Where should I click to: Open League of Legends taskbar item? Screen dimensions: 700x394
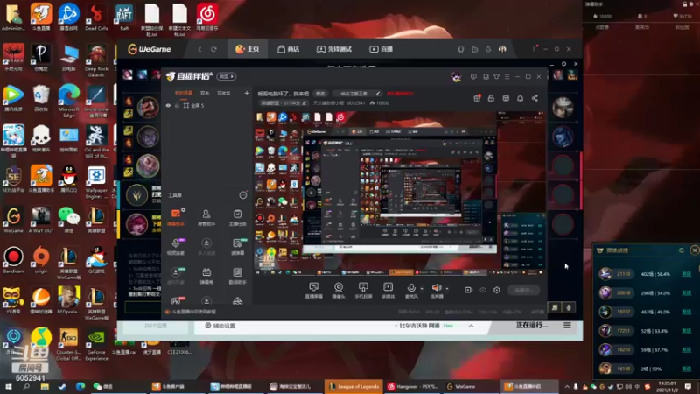(354, 387)
